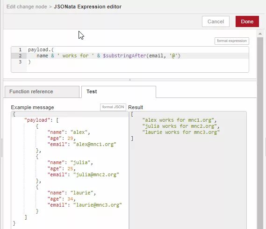Go back to Edit change node breadcrumb
Image resolution: width=266 pixels, height=229 pixels.
click(27, 7)
